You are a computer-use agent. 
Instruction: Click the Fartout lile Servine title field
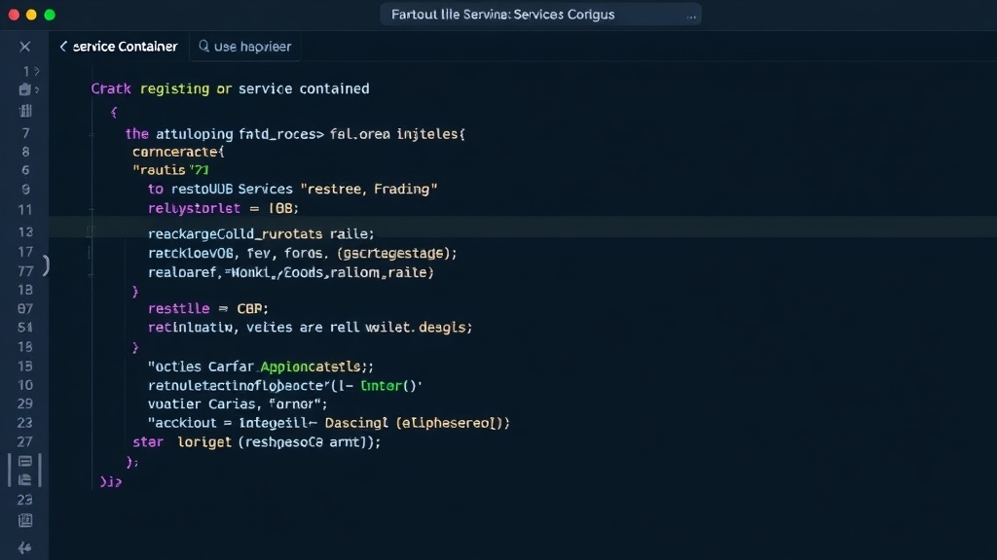pos(540,15)
